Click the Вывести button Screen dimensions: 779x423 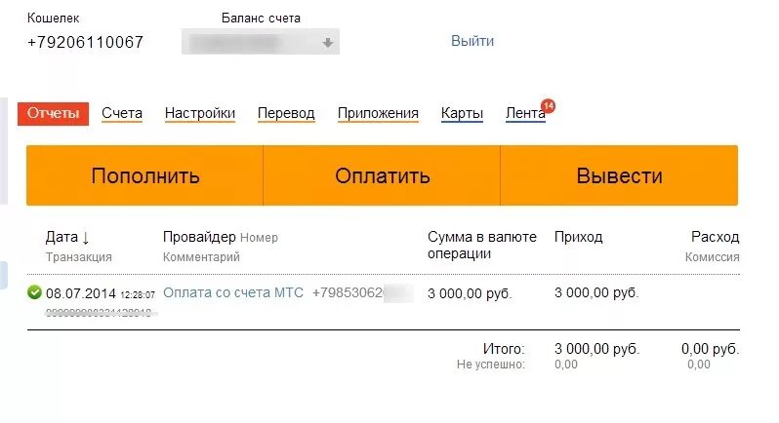tap(619, 175)
